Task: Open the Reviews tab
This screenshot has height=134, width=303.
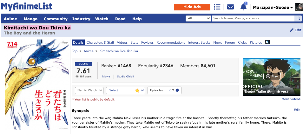Action: pos(147,42)
